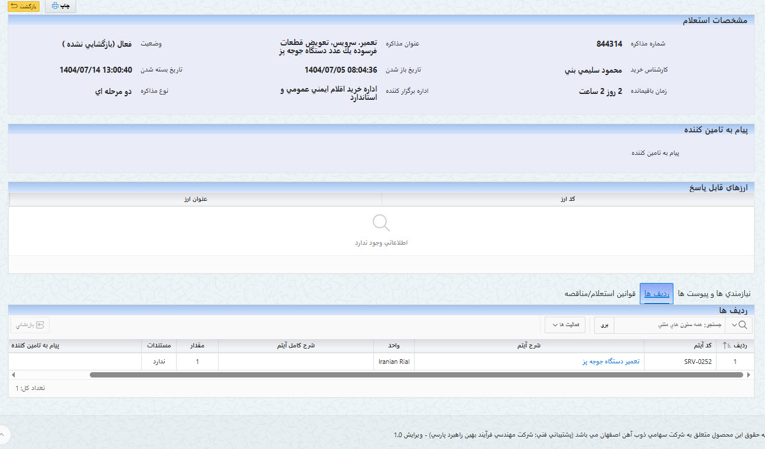Screen dimensions: 765x449
Task: Click the كد ارز currency code column header
Action: click(x=568, y=199)
